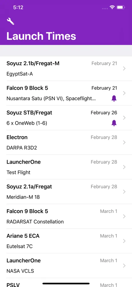132x287 pixels.
Task: Expand Eutelsat 7C row chevron
Action: pyautogui.click(x=124, y=241)
